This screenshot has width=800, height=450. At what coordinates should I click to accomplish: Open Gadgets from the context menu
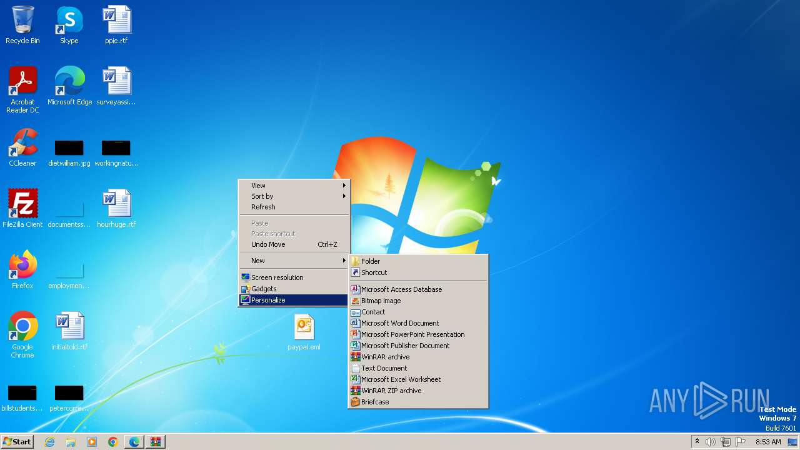point(294,289)
